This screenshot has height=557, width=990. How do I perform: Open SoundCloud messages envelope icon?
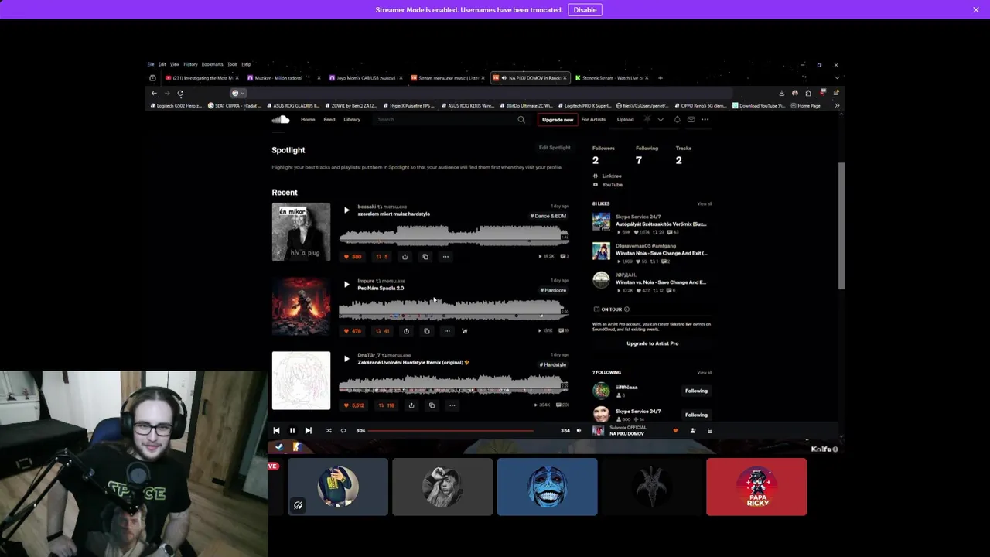[691, 119]
